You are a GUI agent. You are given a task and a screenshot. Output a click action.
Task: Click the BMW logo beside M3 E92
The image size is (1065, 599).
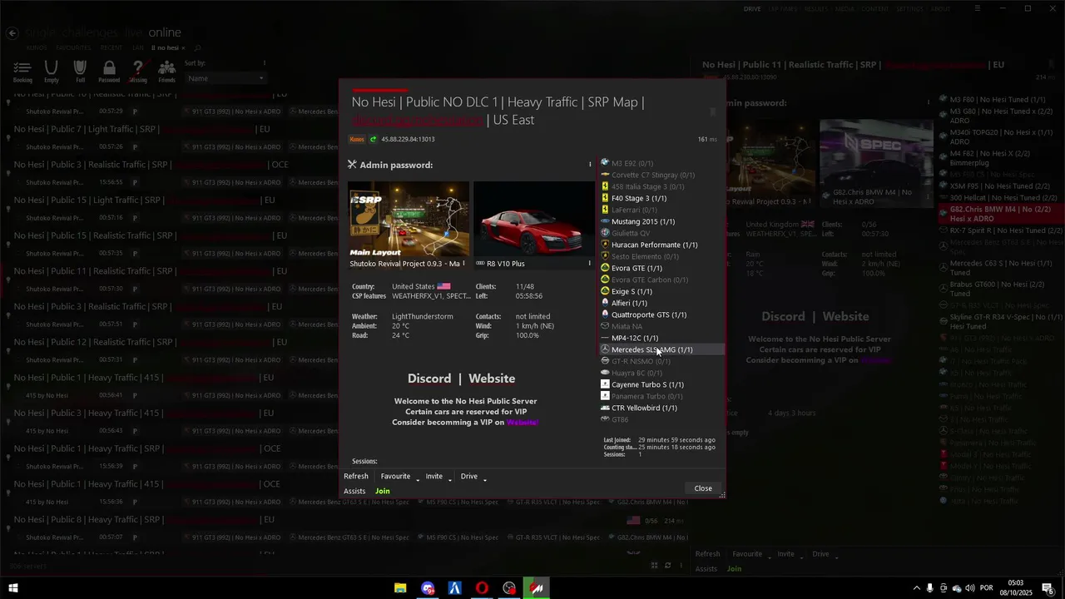point(605,163)
